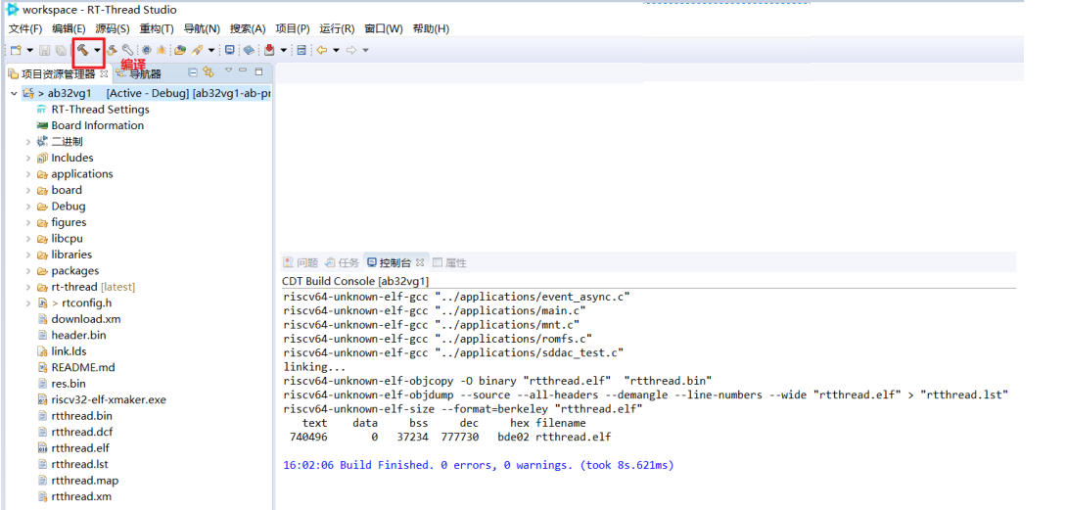Click the yellow Back arrow icon
Image resolution: width=1067 pixels, height=510 pixels.
(x=322, y=50)
